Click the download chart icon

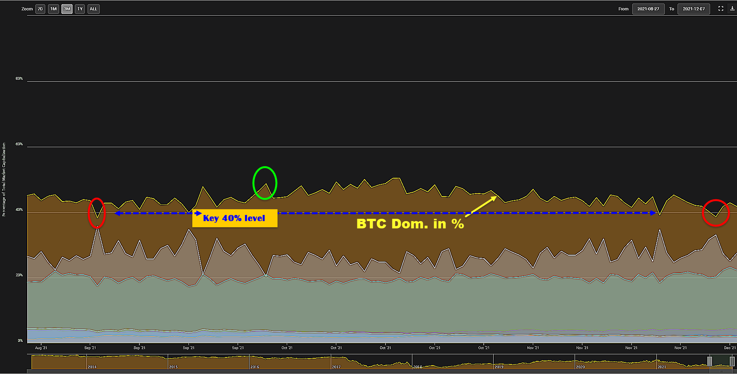(x=732, y=9)
